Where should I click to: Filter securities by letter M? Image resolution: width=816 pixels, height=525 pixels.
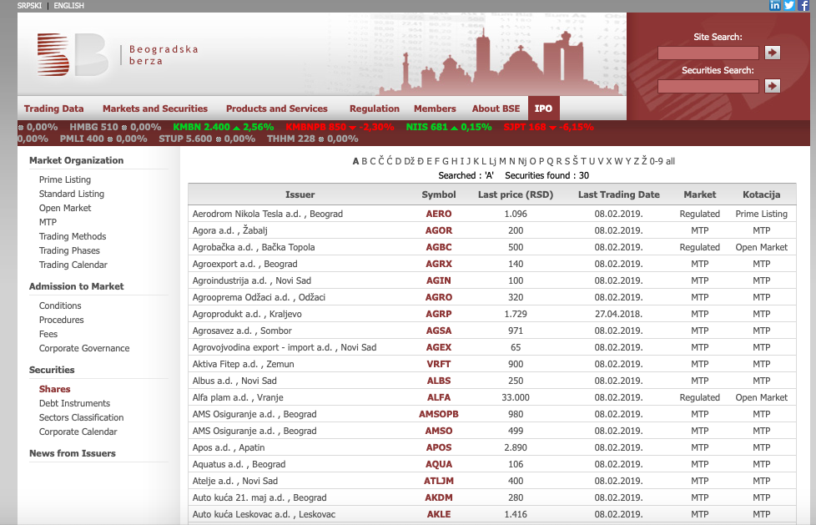coord(502,161)
